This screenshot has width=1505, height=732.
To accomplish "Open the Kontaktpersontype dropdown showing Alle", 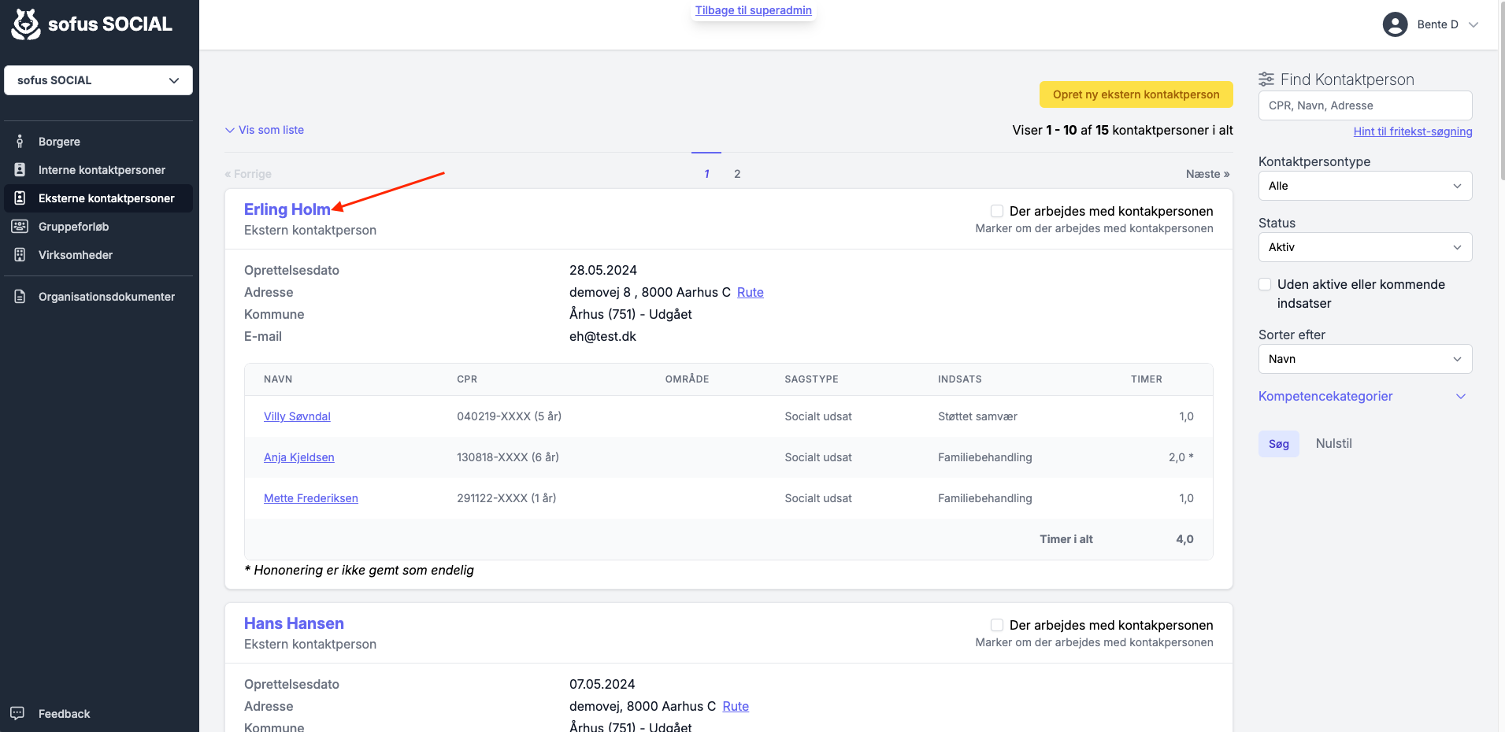I will (x=1365, y=186).
